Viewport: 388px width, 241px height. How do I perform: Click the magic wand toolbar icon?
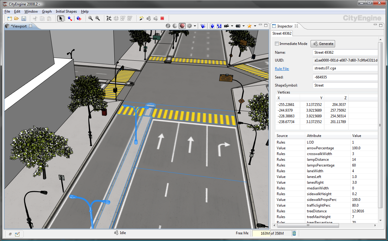point(141,18)
